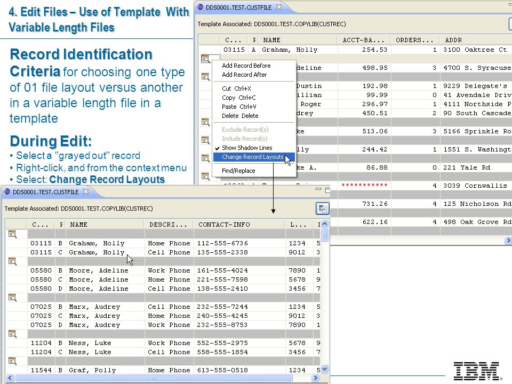Image resolution: width=512 pixels, height=384 pixels.
Task: Click the ACCT-BA... column header
Action: tap(364, 40)
